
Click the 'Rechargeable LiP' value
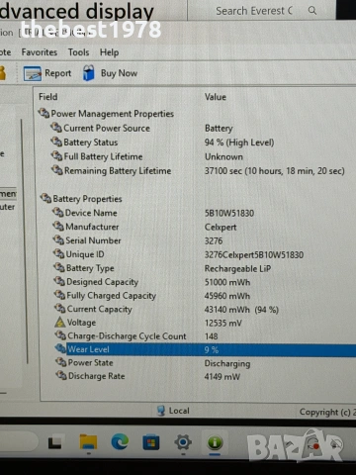tap(237, 269)
